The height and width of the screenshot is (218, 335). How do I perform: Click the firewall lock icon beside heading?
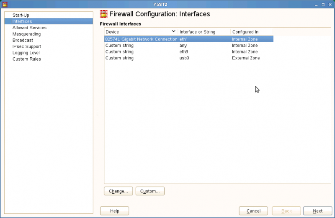coord(103,14)
